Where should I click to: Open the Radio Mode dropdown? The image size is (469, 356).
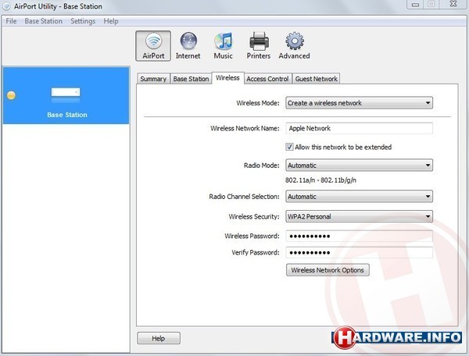tap(359, 166)
